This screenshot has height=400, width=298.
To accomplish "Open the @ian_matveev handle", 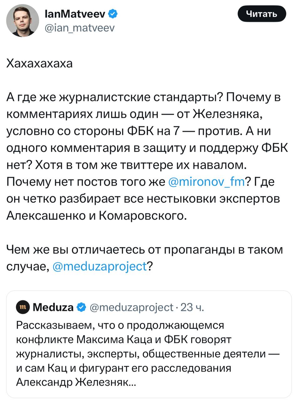I will 80,28.
